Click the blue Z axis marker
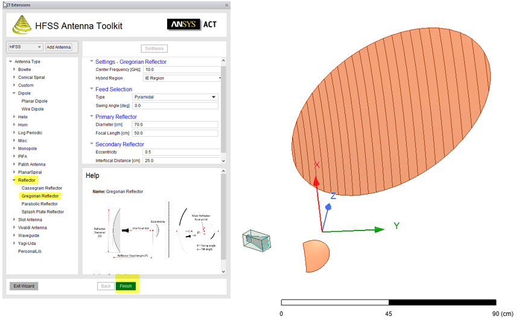The height and width of the screenshot is (319, 519). point(328,207)
